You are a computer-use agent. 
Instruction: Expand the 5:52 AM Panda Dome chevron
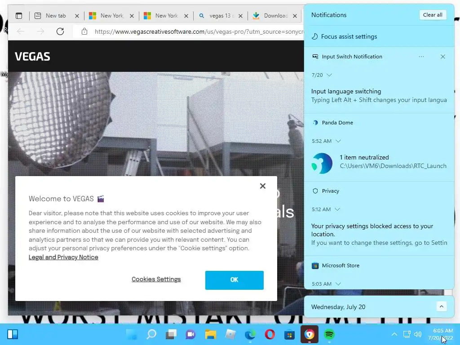coord(338,141)
